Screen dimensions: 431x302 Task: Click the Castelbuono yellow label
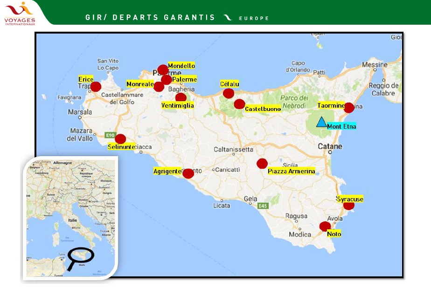263,109
